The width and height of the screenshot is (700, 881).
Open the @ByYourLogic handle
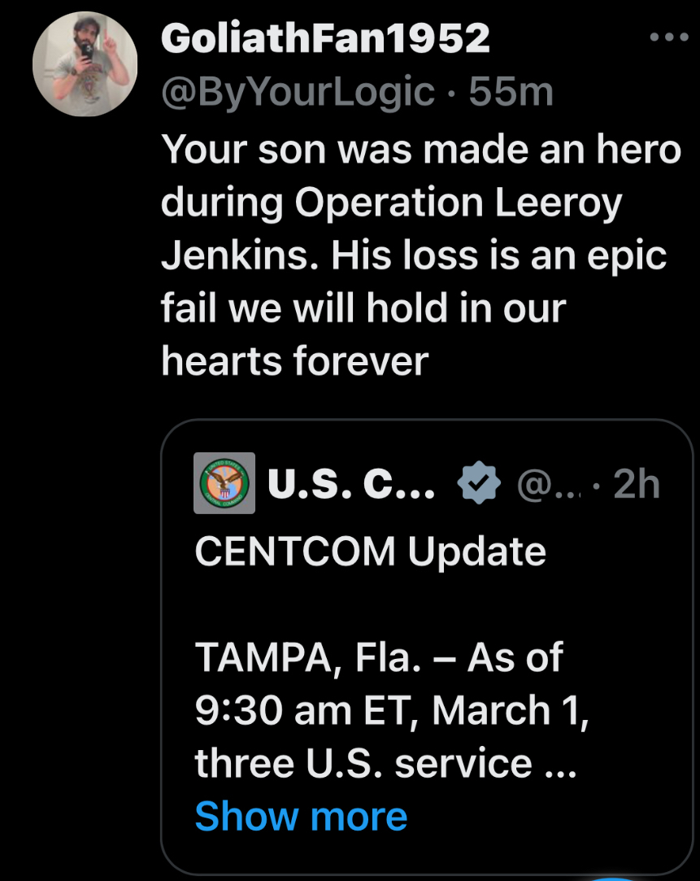[x=298, y=92]
